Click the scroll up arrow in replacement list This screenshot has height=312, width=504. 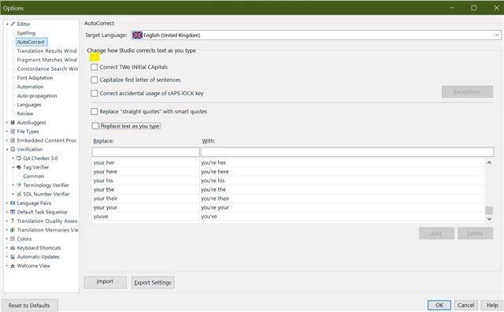click(x=489, y=163)
